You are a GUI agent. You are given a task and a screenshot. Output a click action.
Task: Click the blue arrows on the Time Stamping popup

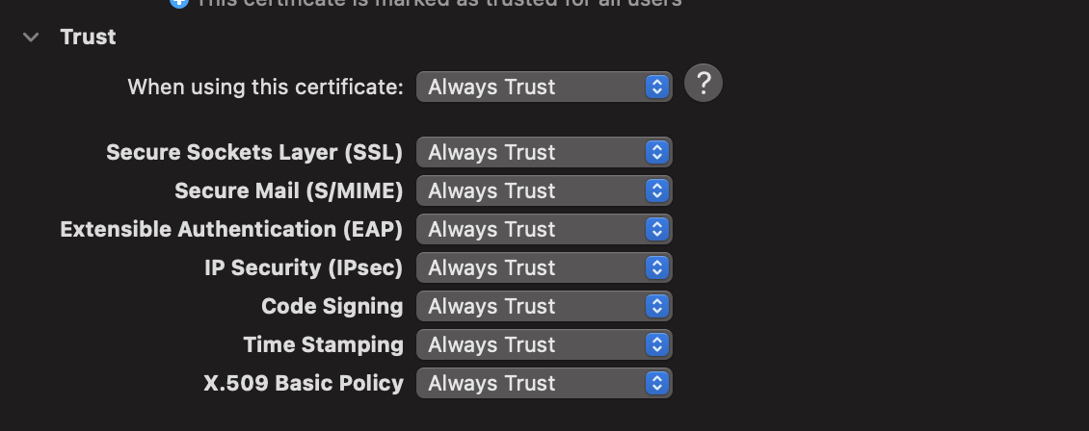coord(657,344)
